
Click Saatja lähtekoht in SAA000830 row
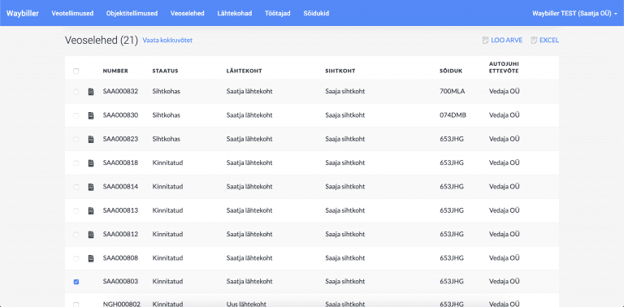(249, 115)
